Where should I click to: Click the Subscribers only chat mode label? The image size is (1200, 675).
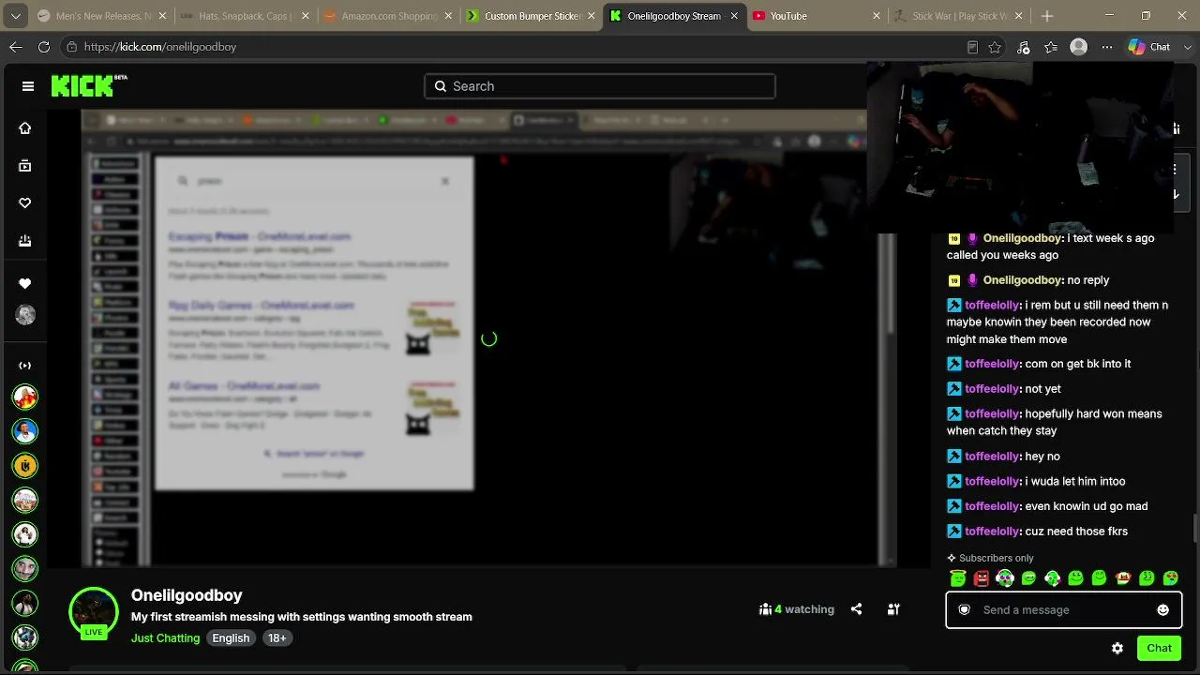(990, 558)
